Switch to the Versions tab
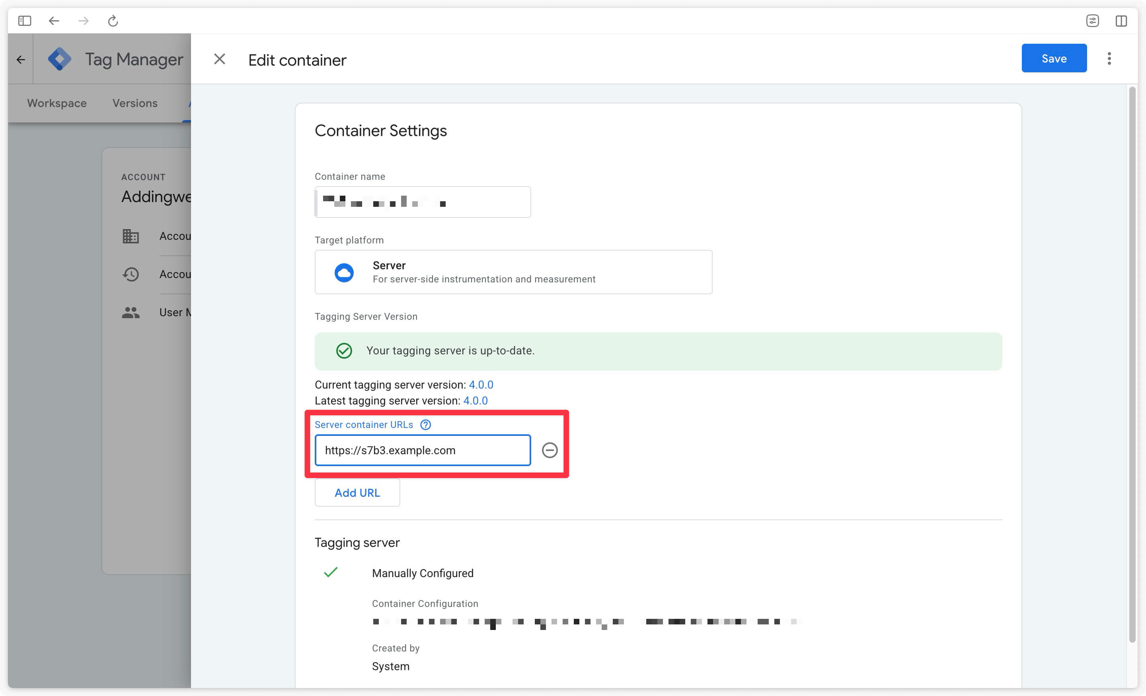The image size is (1146, 696). tap(134, 103)
